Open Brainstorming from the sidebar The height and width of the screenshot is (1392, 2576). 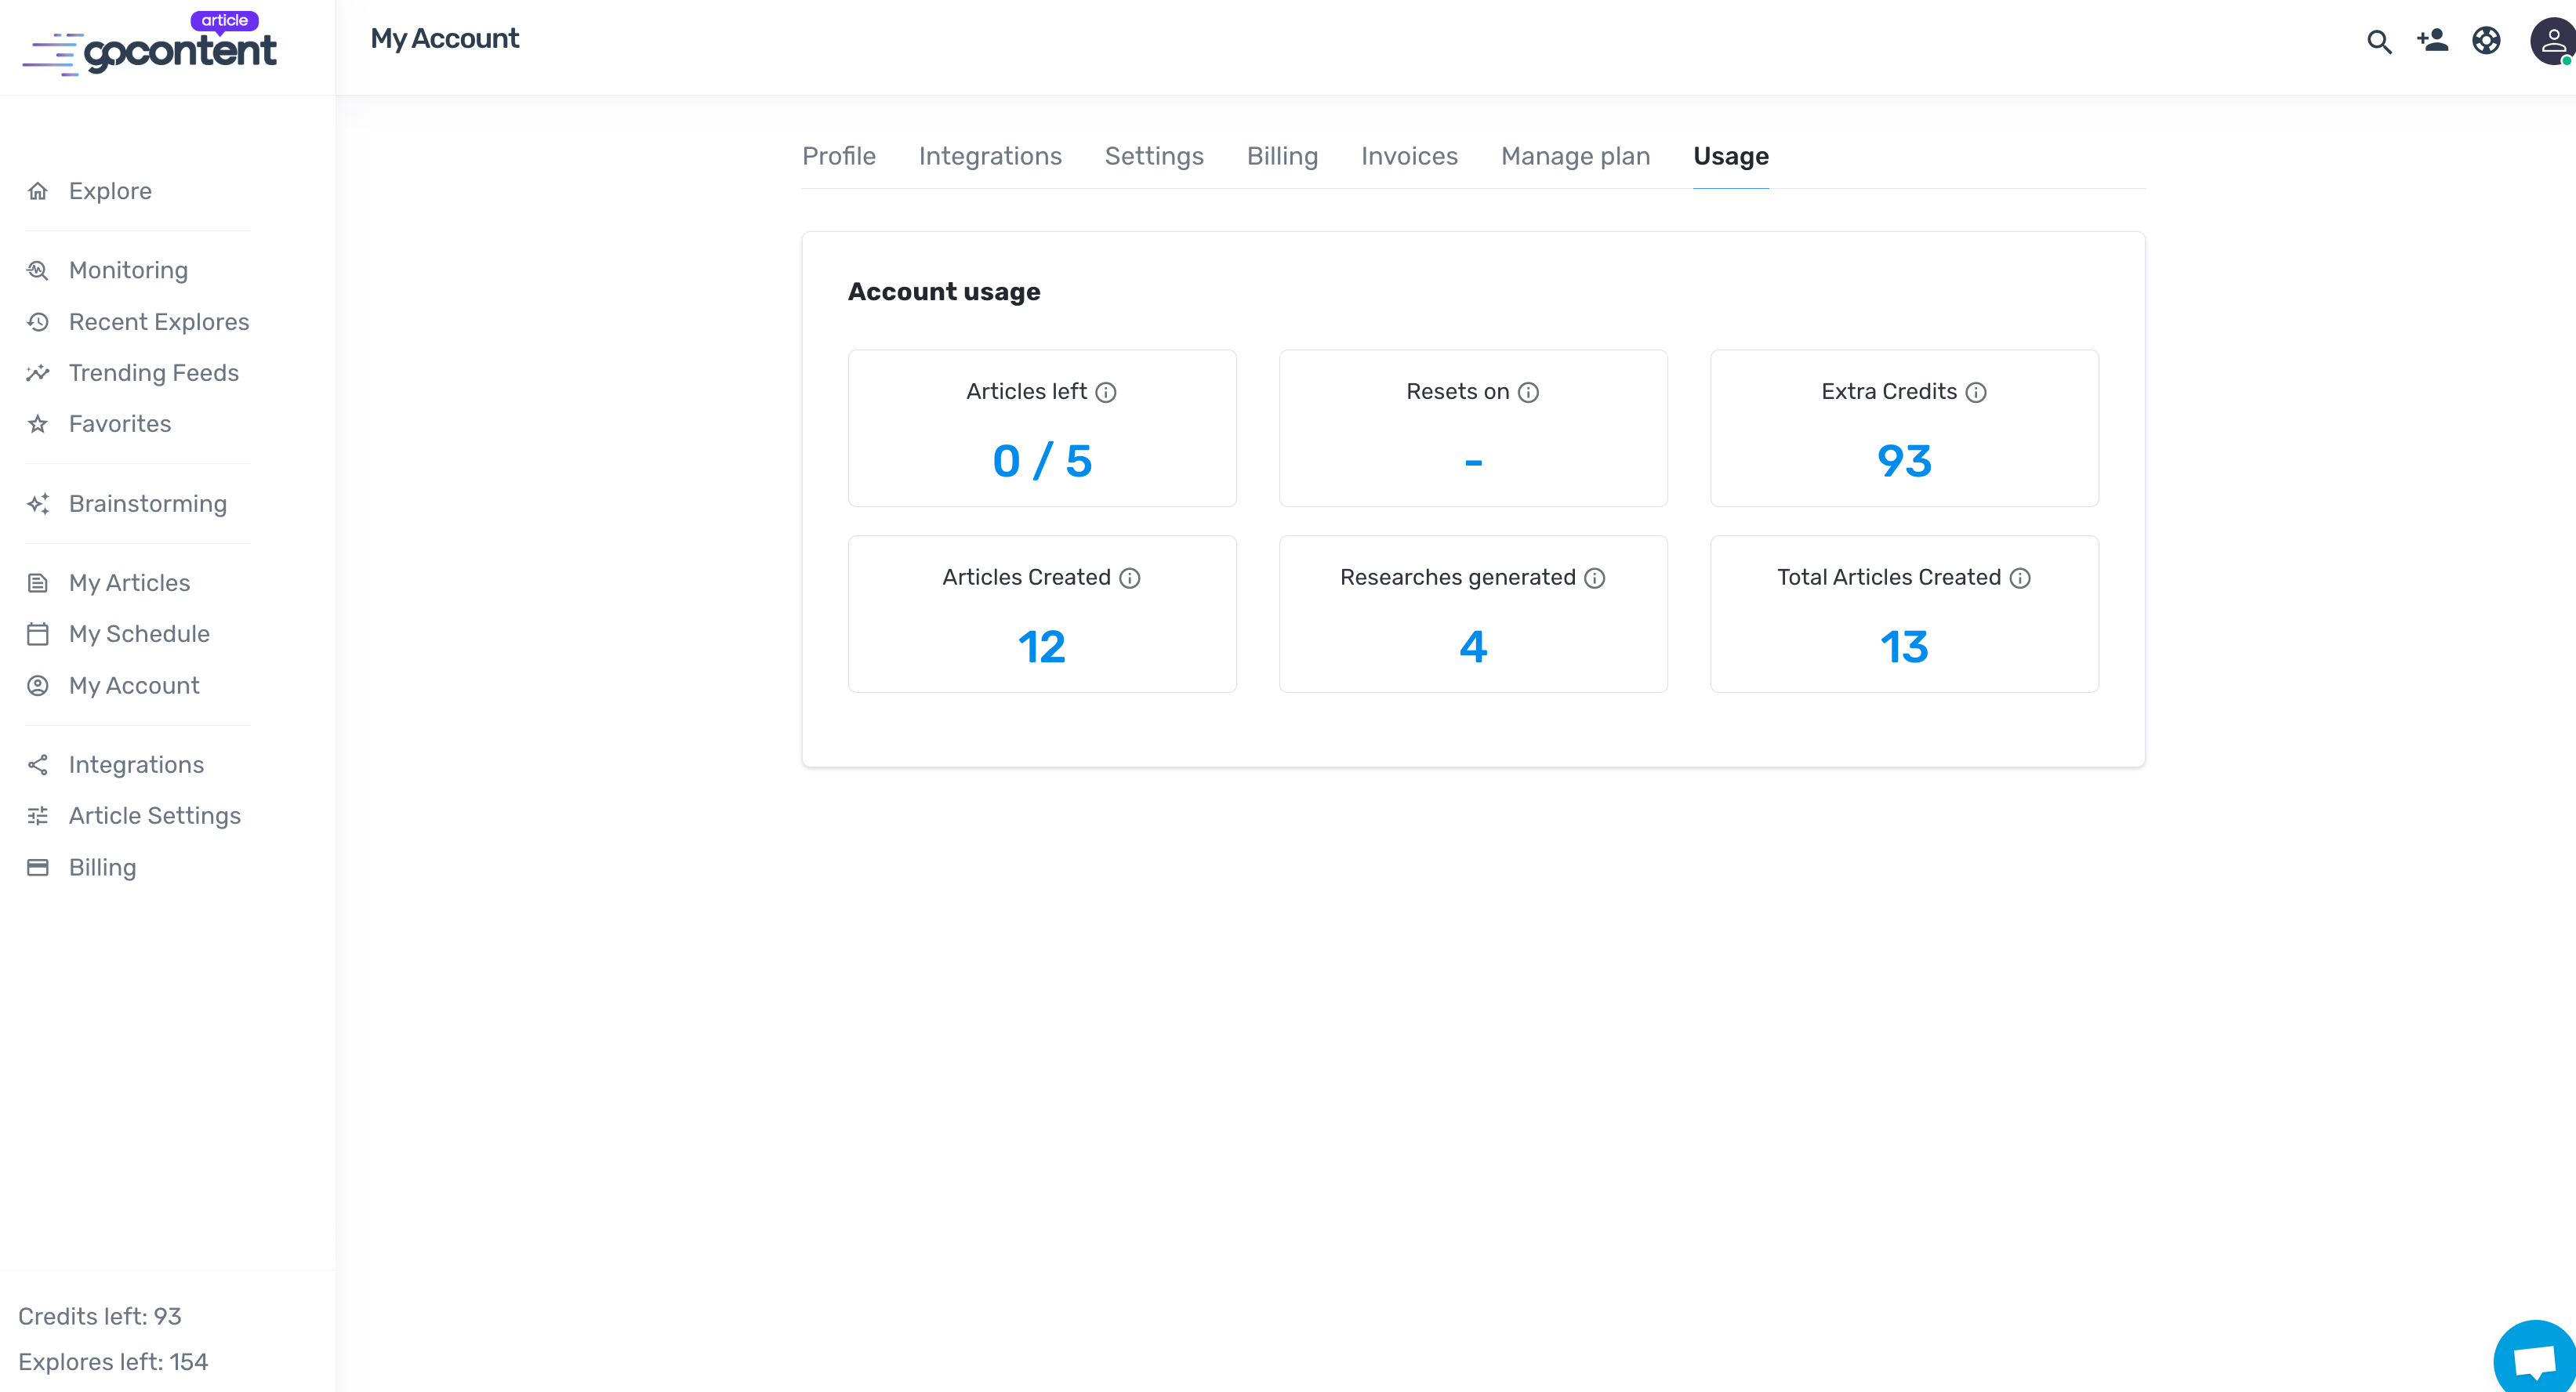coord(147,504)
